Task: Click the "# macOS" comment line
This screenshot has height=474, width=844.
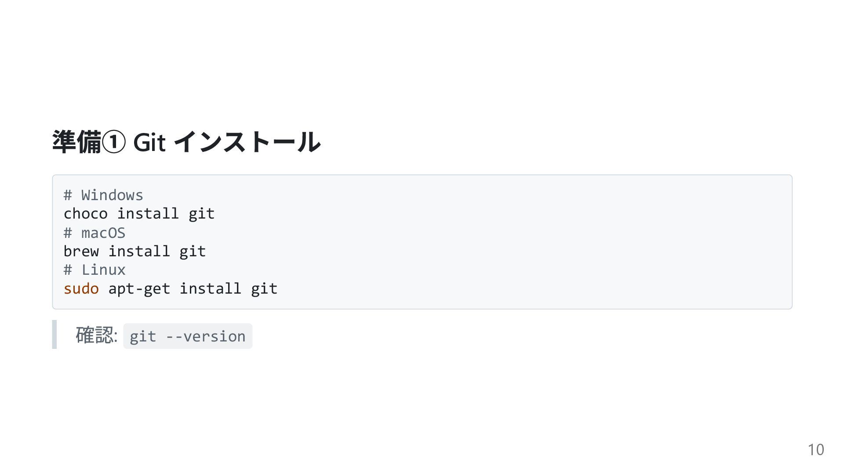Action: click(95, 233)
